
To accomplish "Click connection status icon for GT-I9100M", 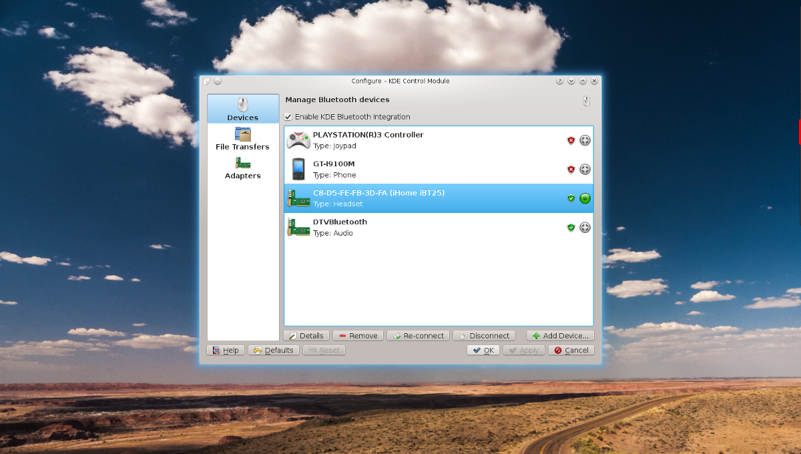I will (585, 170).
